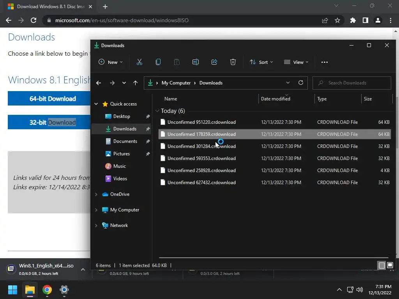The width and height of the screenshot is (399, 299).
Task: Switch to details view icon in status bar
Action: point(381,266)
